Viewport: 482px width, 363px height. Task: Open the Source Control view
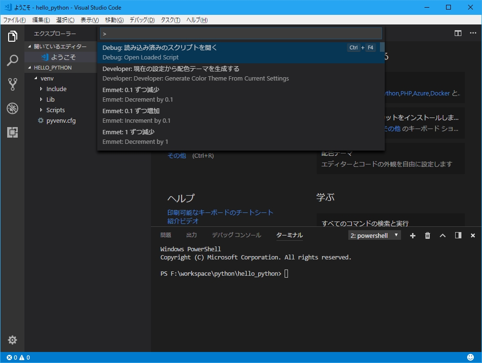click(x=12, y=84)
